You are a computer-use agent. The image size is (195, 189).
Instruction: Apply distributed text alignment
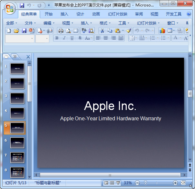click(121, 38)
